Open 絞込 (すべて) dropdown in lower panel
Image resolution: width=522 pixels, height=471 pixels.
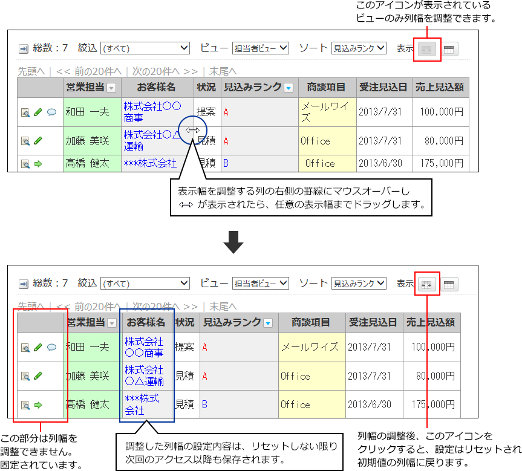click(x=145, y=284)
